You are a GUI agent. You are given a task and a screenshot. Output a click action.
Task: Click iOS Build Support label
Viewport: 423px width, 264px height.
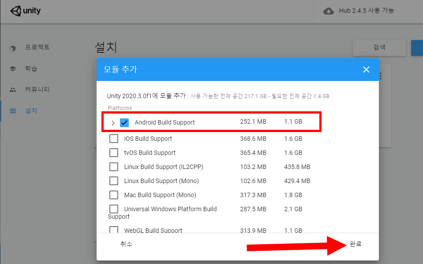click(x=148, y=139)
